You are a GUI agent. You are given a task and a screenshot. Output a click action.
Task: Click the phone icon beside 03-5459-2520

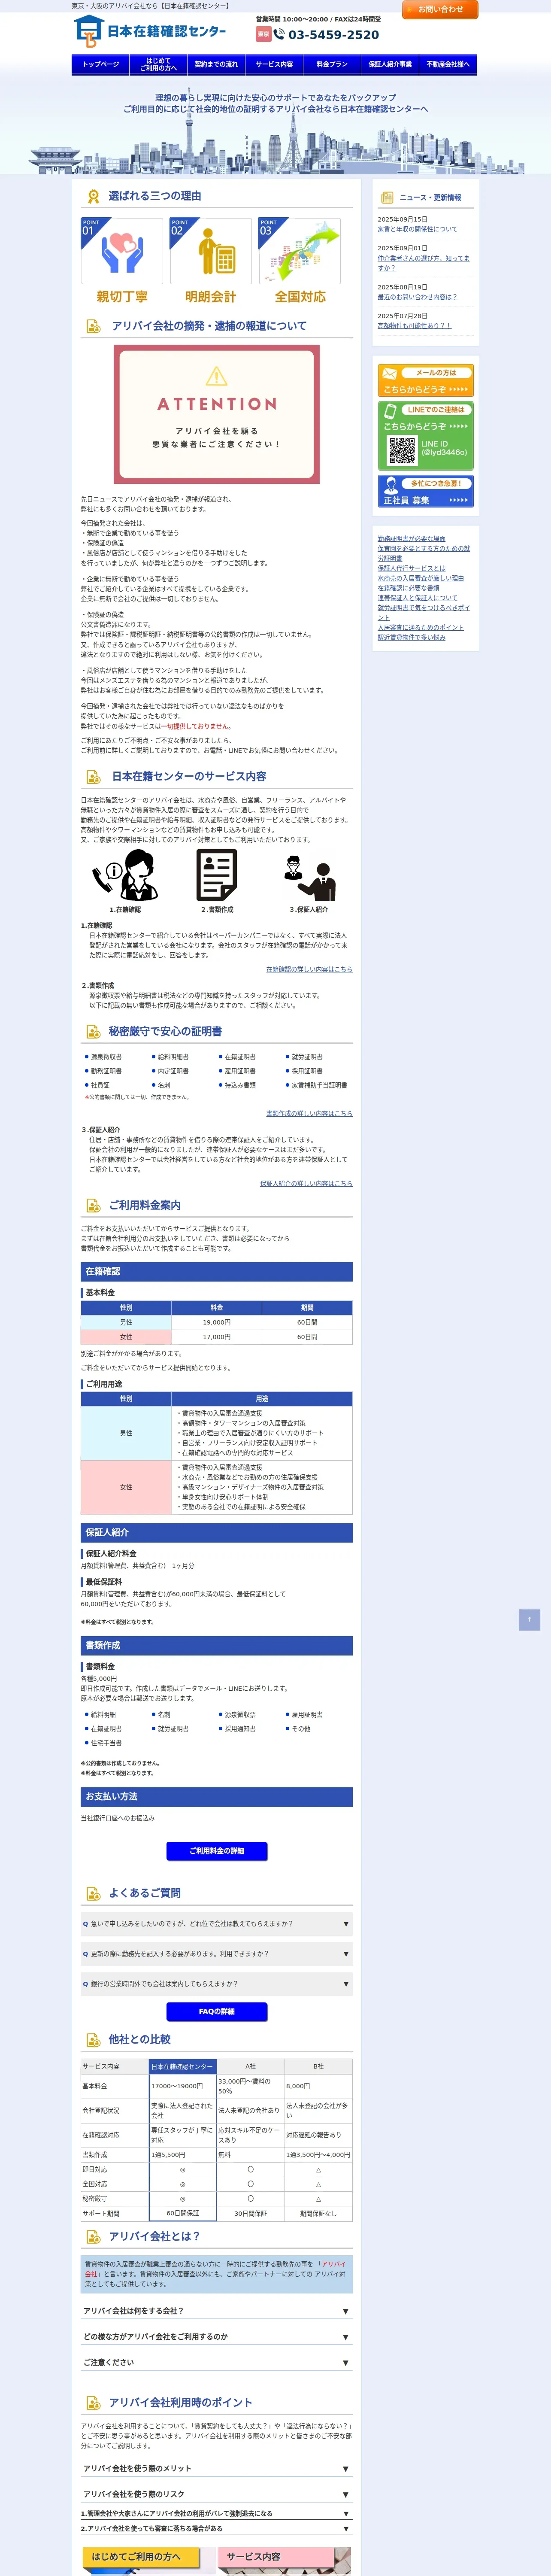tap(279, 34)
